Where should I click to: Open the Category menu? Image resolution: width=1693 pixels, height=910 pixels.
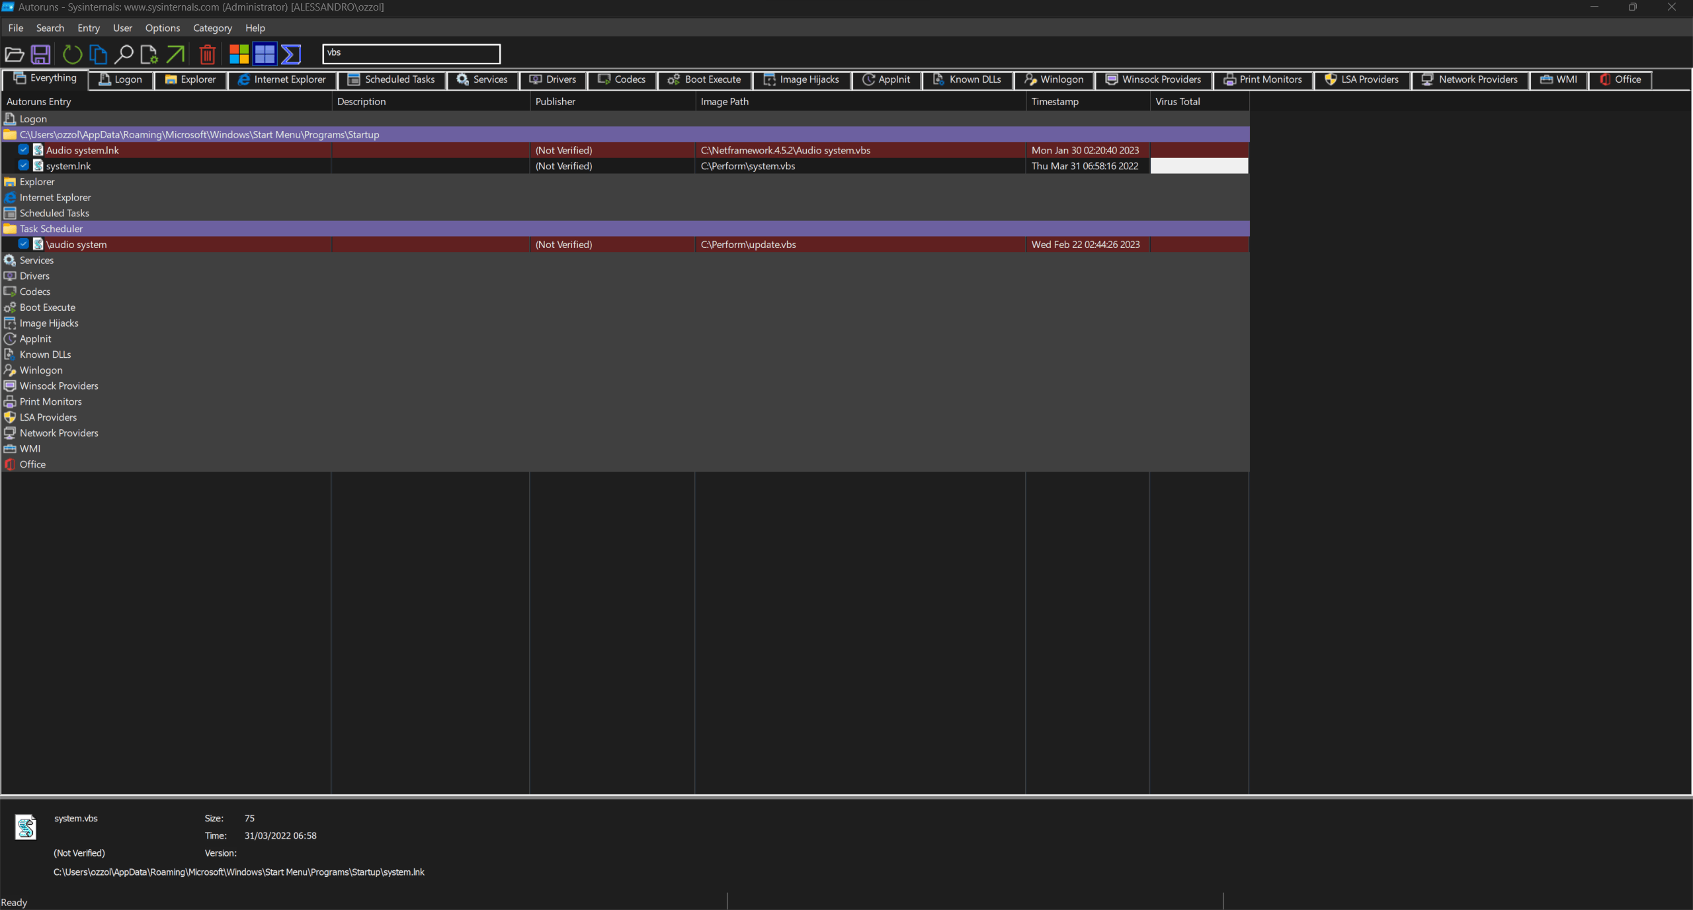[x=212, y=28]
